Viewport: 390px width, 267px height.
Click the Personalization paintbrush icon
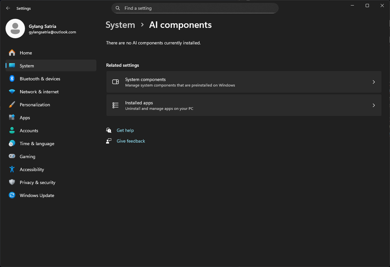pos(12,105)
